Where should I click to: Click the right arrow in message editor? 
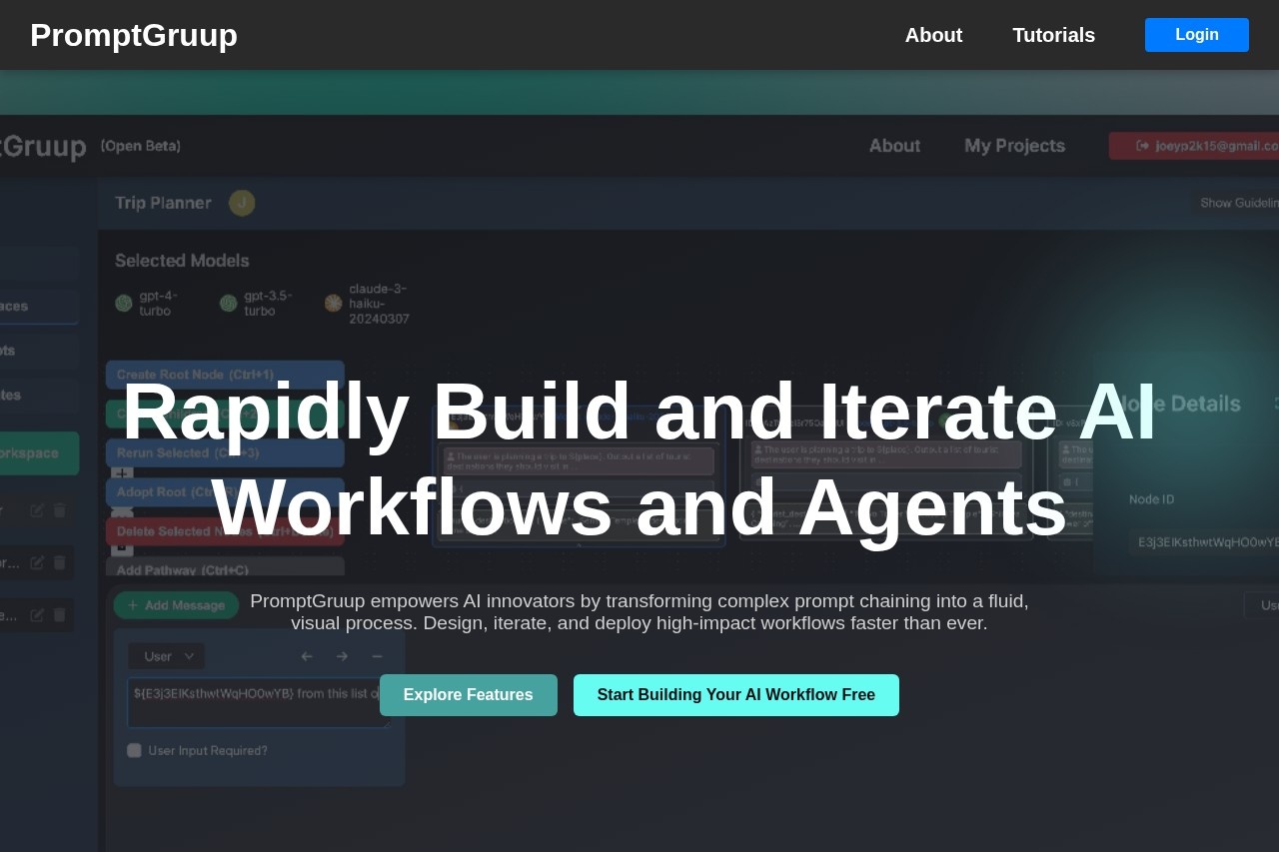click(x=342, y=656)
